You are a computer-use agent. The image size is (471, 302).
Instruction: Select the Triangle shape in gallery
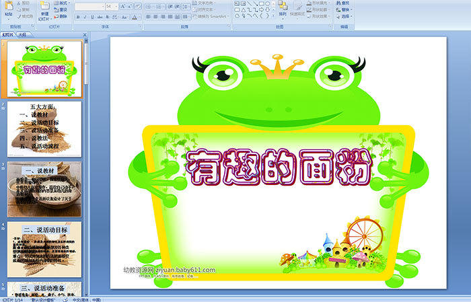pyautogui.click(x=243, y=9)
